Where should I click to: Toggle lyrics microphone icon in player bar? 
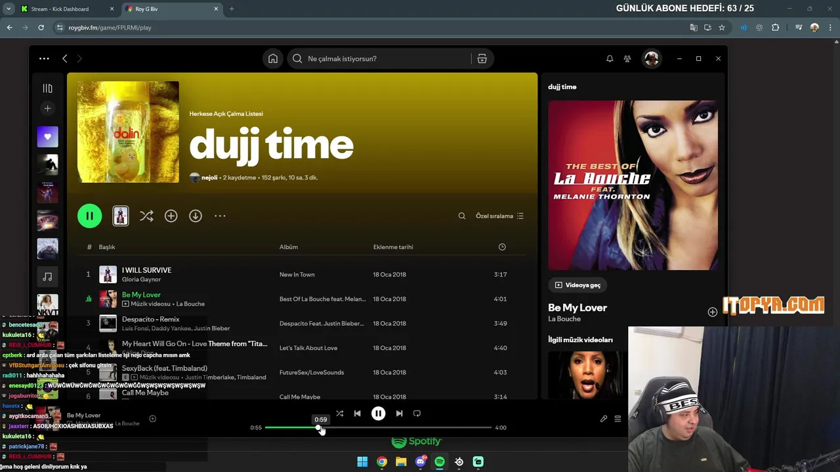[604, 419]
